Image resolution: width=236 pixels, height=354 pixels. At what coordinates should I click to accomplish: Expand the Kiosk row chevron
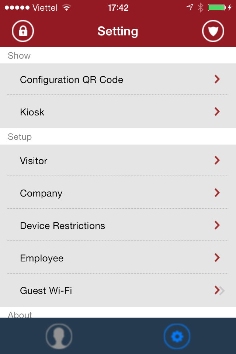(217, 111)
